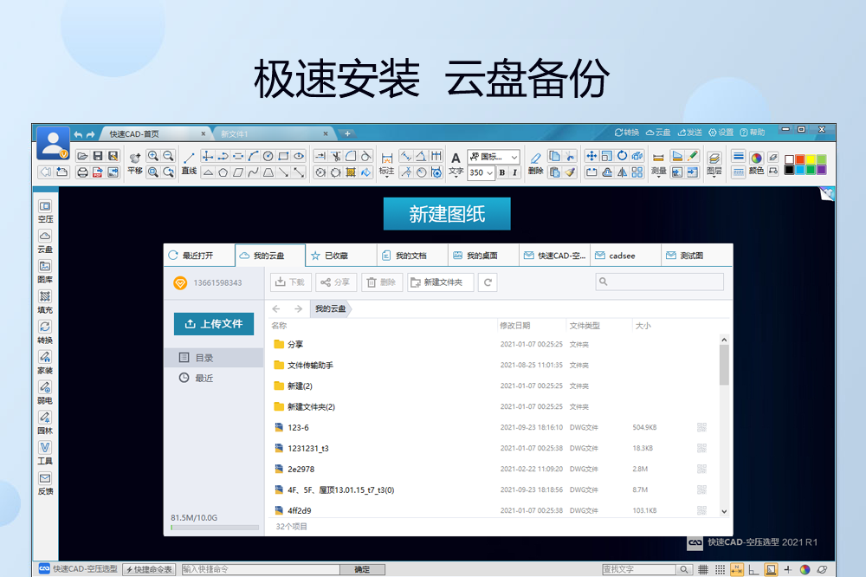Save the drawing with the floppy disk icon
The image size is (866, 577).
click(98, 157)
